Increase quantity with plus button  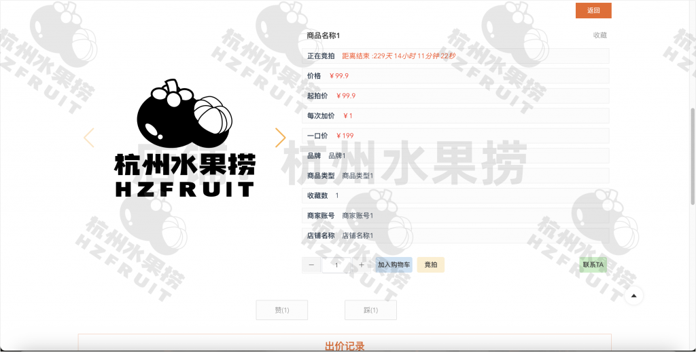coord(362,265)
